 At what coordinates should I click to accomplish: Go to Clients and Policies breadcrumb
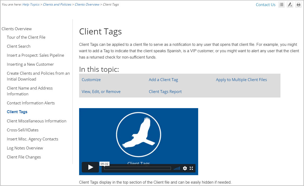[x=57, y=4]
